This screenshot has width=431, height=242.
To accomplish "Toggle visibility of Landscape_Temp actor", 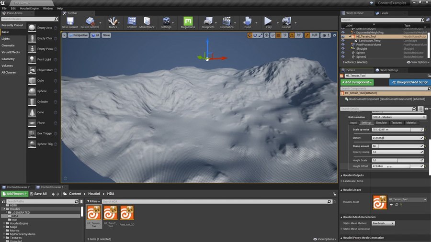I will (343, 41).
